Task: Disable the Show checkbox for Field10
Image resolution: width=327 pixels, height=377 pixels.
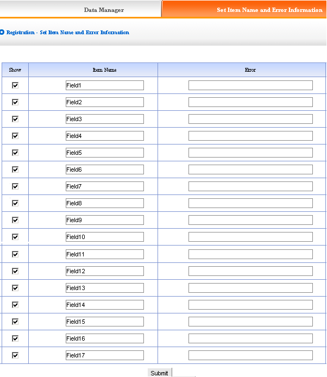Action: (15, 237)
